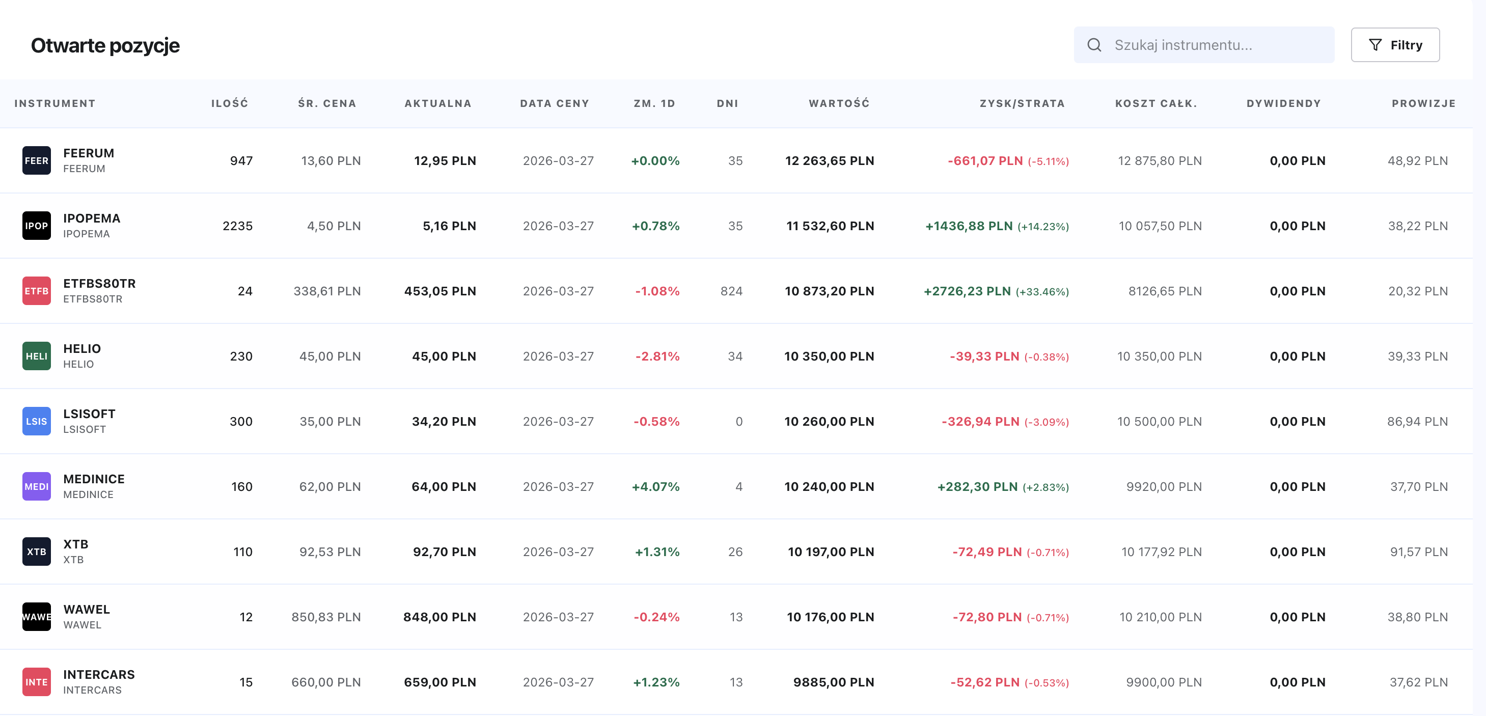Click the INTE instrument badge icon
This screenshot has width=1486, height=716.
pos(36,682)
